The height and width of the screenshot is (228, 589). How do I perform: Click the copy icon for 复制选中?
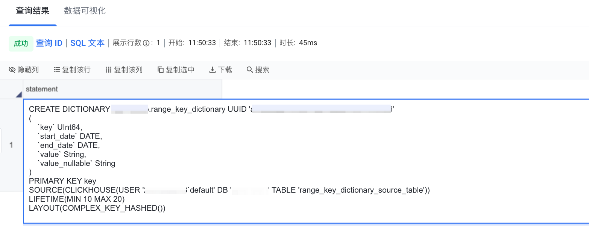click(161, 70)
